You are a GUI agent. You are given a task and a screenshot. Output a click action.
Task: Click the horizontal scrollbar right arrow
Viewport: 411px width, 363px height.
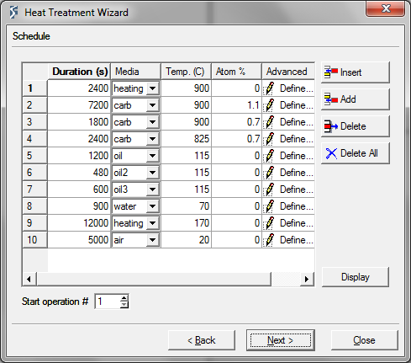307,279
